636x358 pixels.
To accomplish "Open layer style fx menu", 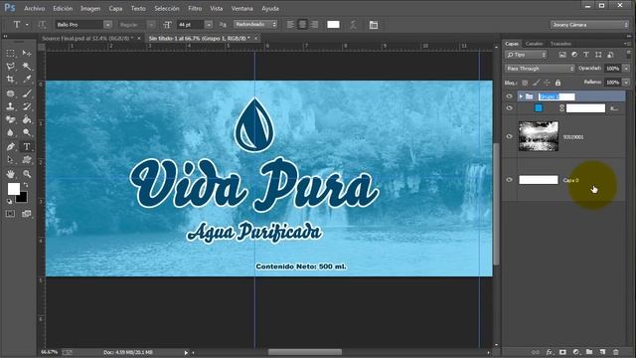I will pyautogui.click(x=550, y=352).
